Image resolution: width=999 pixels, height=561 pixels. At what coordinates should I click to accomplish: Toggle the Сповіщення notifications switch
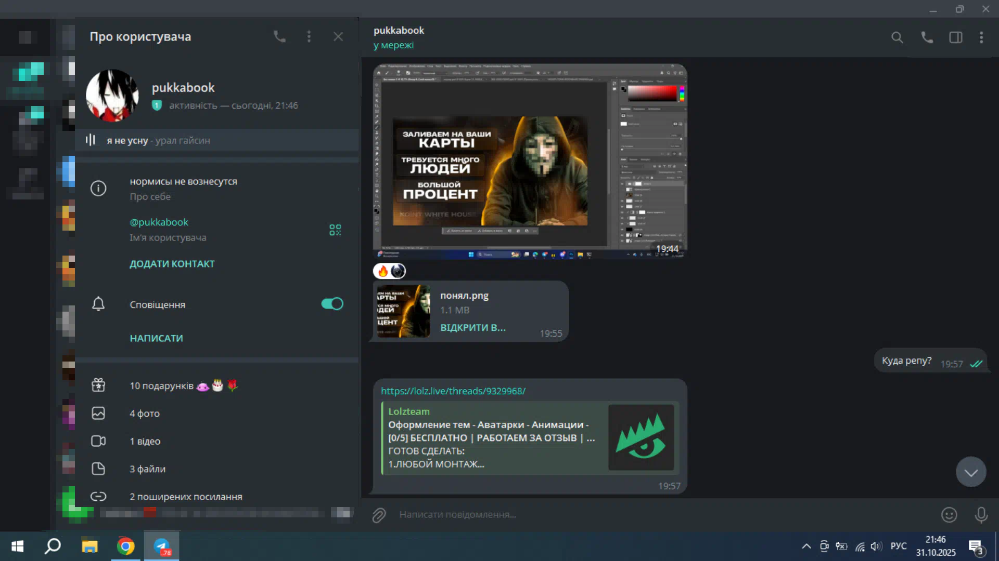pyautogui.click(x=332, y=304)
